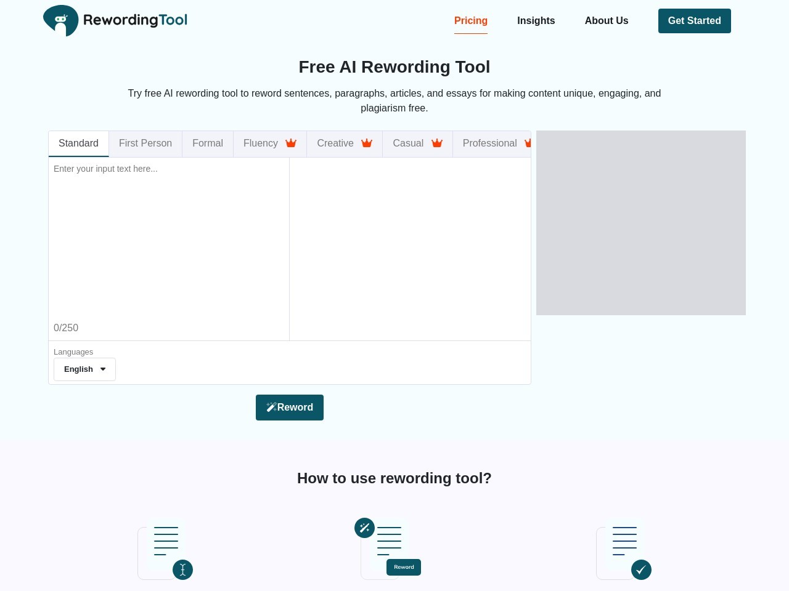Click the RewordingTool logo

click(x=115, y=20)
